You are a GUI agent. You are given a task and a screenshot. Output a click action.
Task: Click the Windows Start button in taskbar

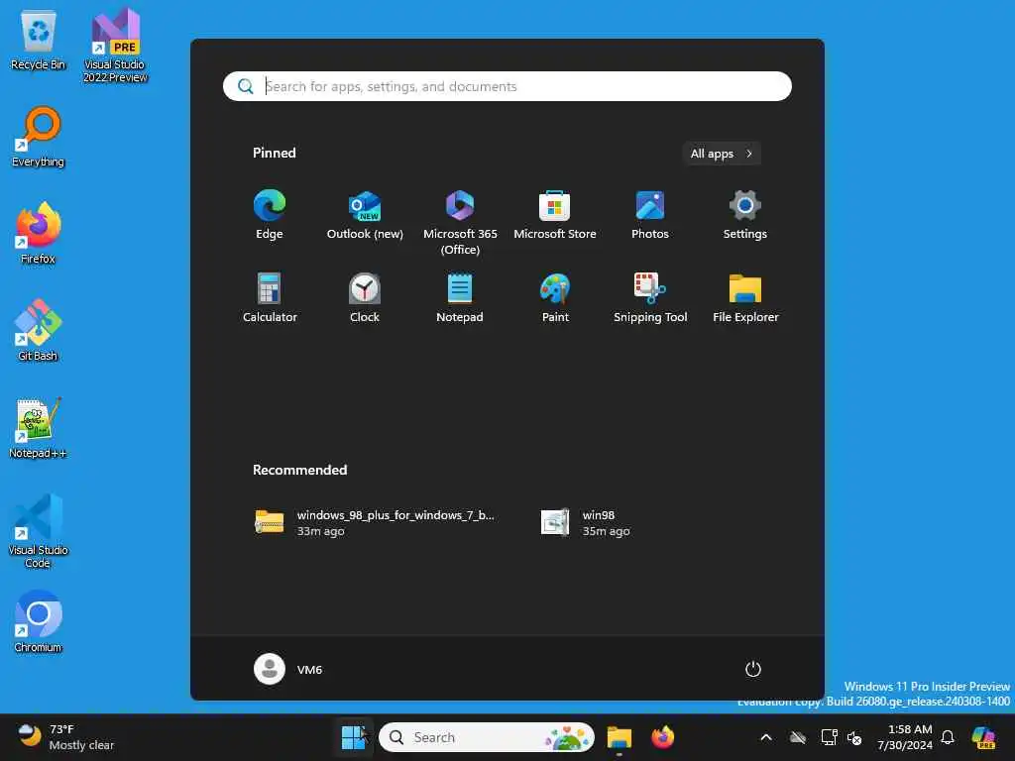tap(354, 737)
